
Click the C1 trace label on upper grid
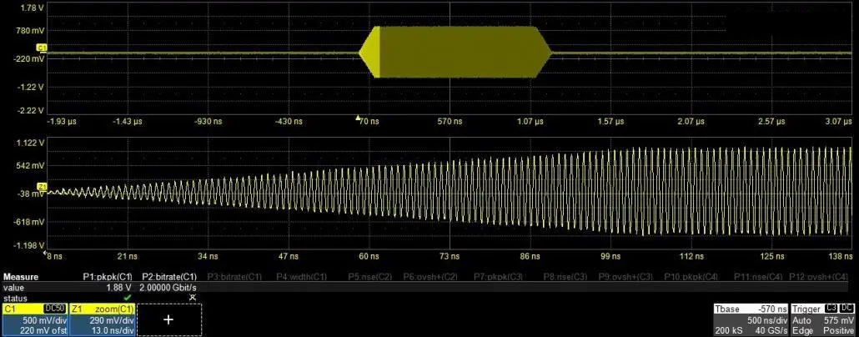point(42,48)
